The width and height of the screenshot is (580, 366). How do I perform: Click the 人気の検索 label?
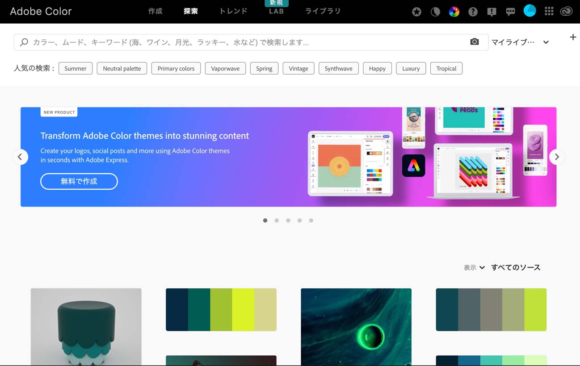(x=34, y=68)
